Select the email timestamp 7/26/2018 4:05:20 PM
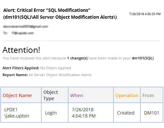 pos(145,14)
